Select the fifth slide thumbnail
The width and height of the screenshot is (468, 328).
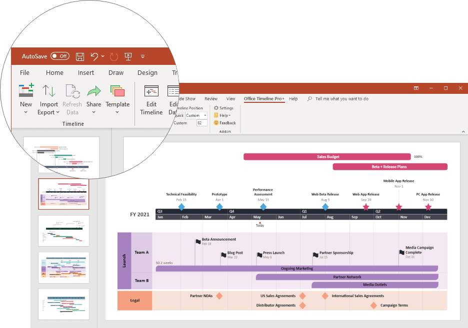[x=63, y=304]
